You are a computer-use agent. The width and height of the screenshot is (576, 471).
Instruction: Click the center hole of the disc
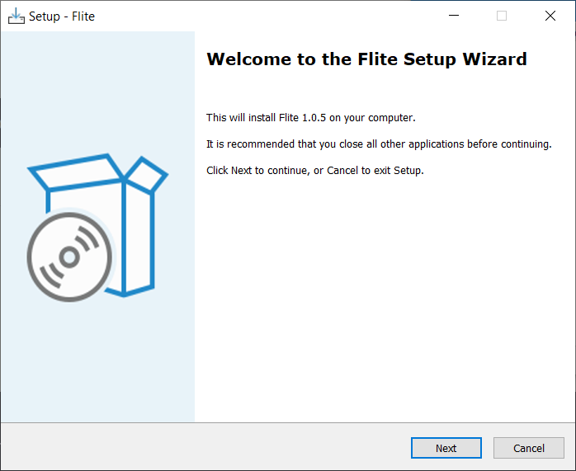pos(69,258)
